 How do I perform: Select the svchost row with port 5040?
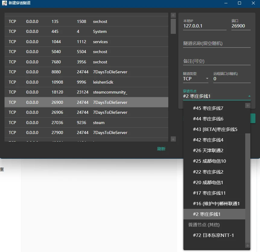click(86, 52)
